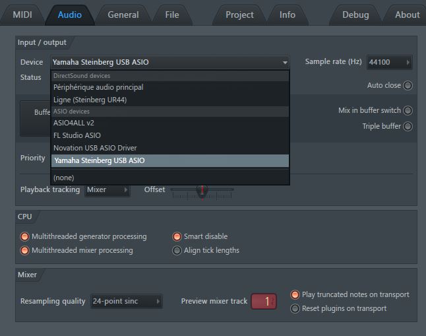The width and height of the screenshot is (426, 336).
Task: Turn off Smart disable
Action: point(177,237)
